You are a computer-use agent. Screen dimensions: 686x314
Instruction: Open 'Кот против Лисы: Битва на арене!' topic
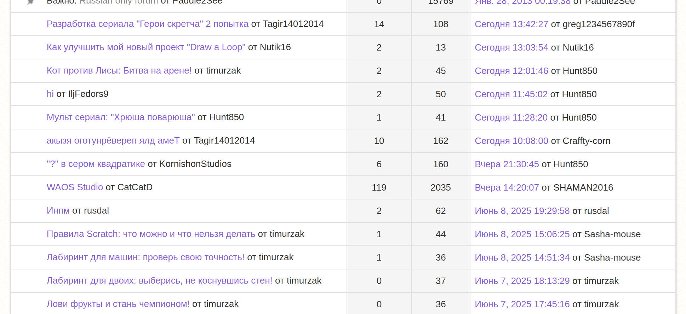119,71
